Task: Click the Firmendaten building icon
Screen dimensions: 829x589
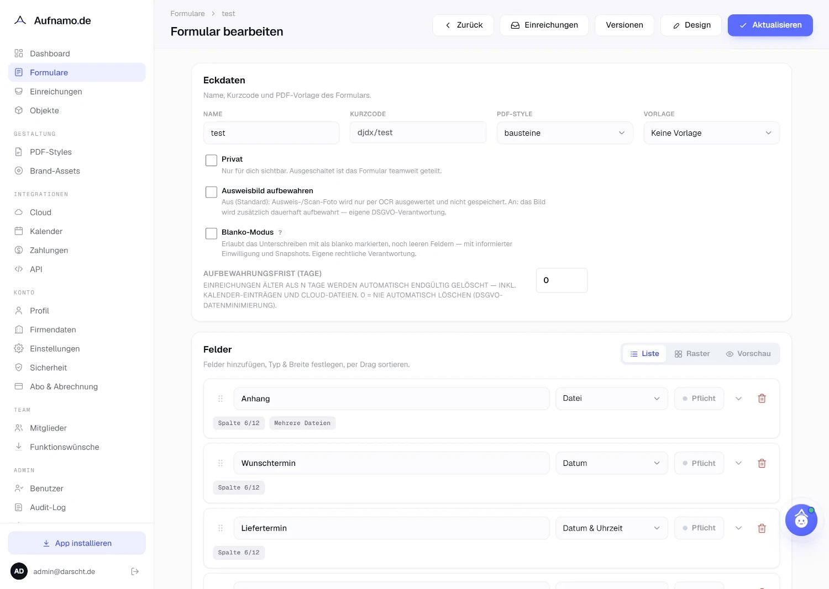Action: pos(19,330)
